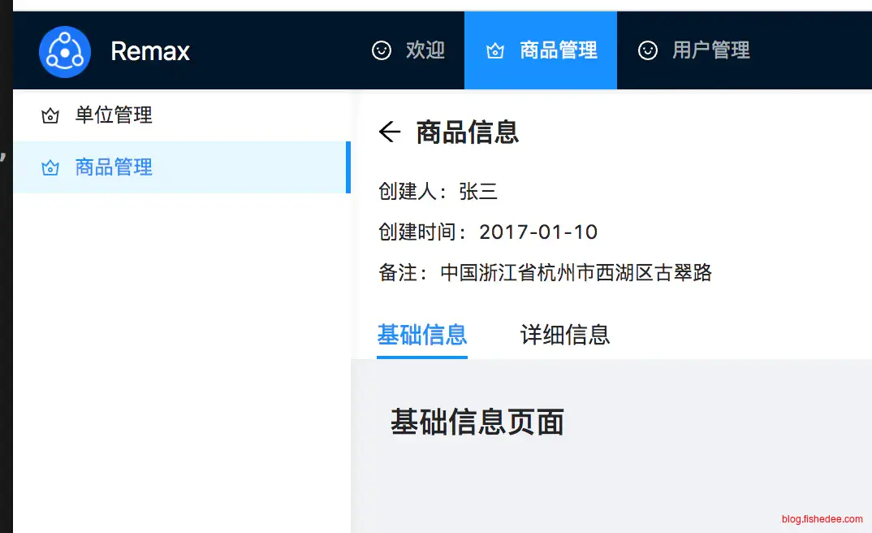Click the 基础信息页面 heading

[x=477, y=422]
